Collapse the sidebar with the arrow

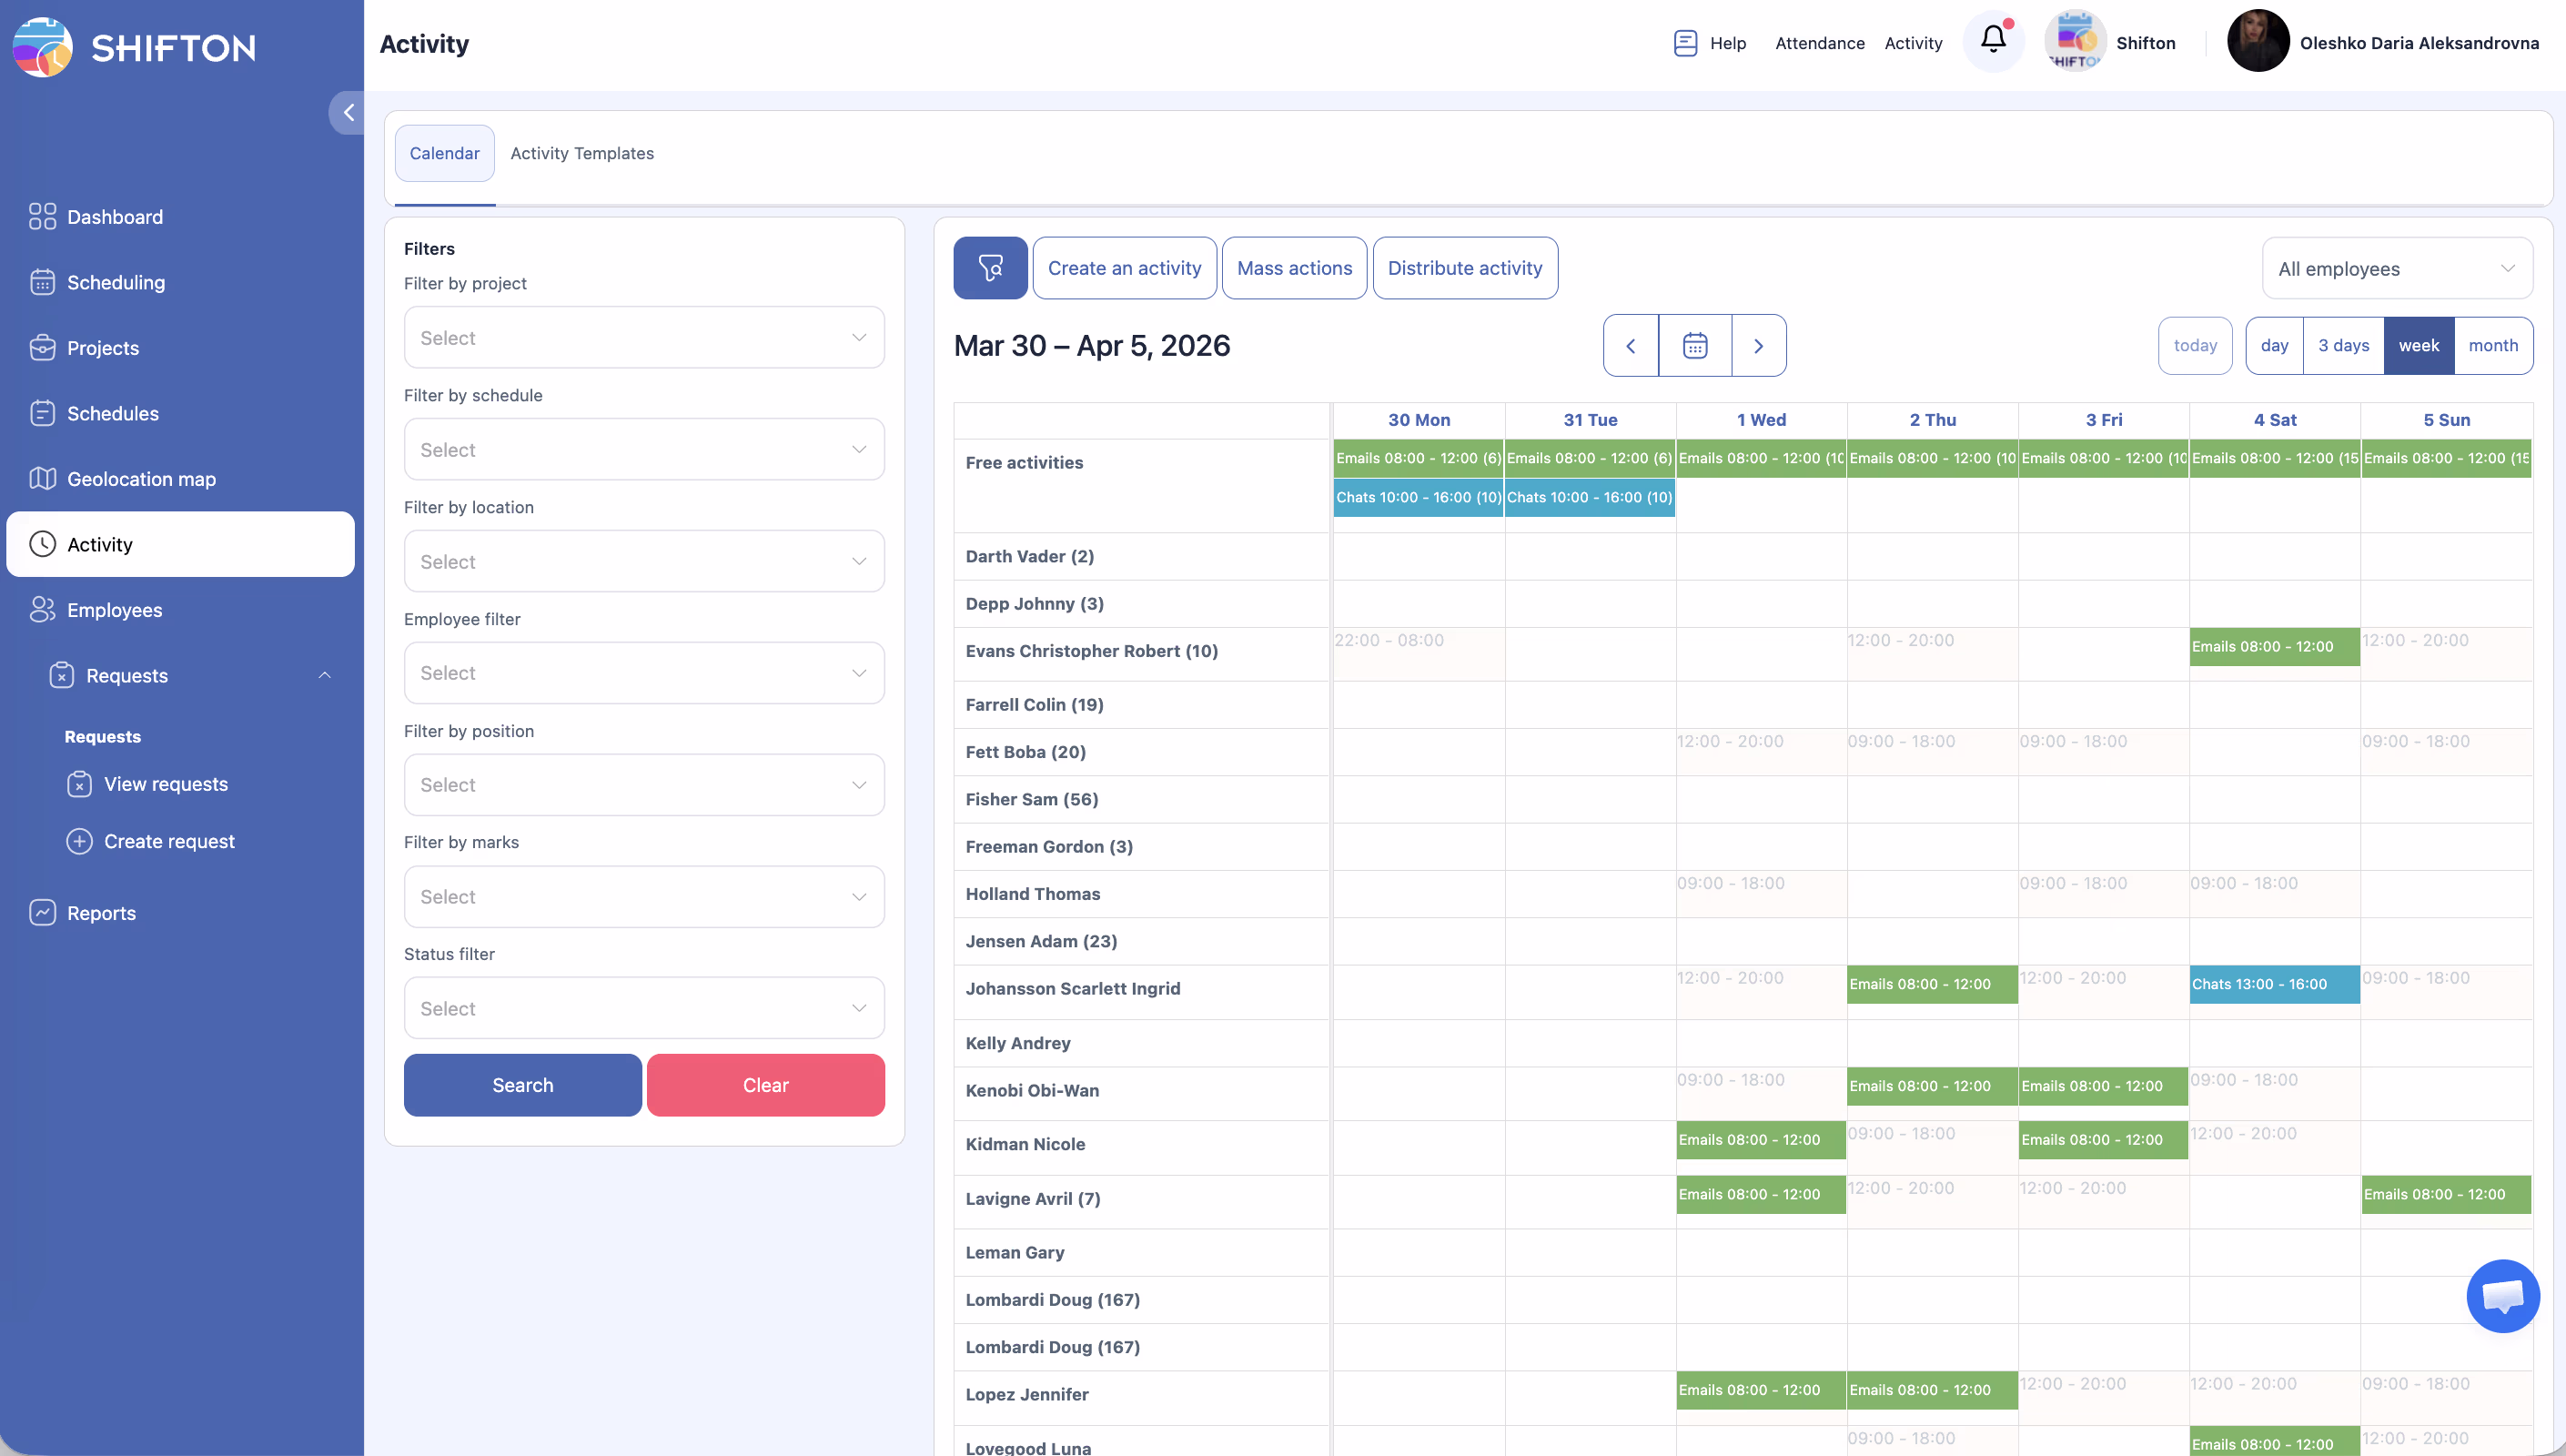pos(348,113)
